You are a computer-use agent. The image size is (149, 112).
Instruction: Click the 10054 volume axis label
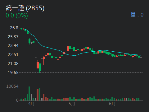(12, 86)
